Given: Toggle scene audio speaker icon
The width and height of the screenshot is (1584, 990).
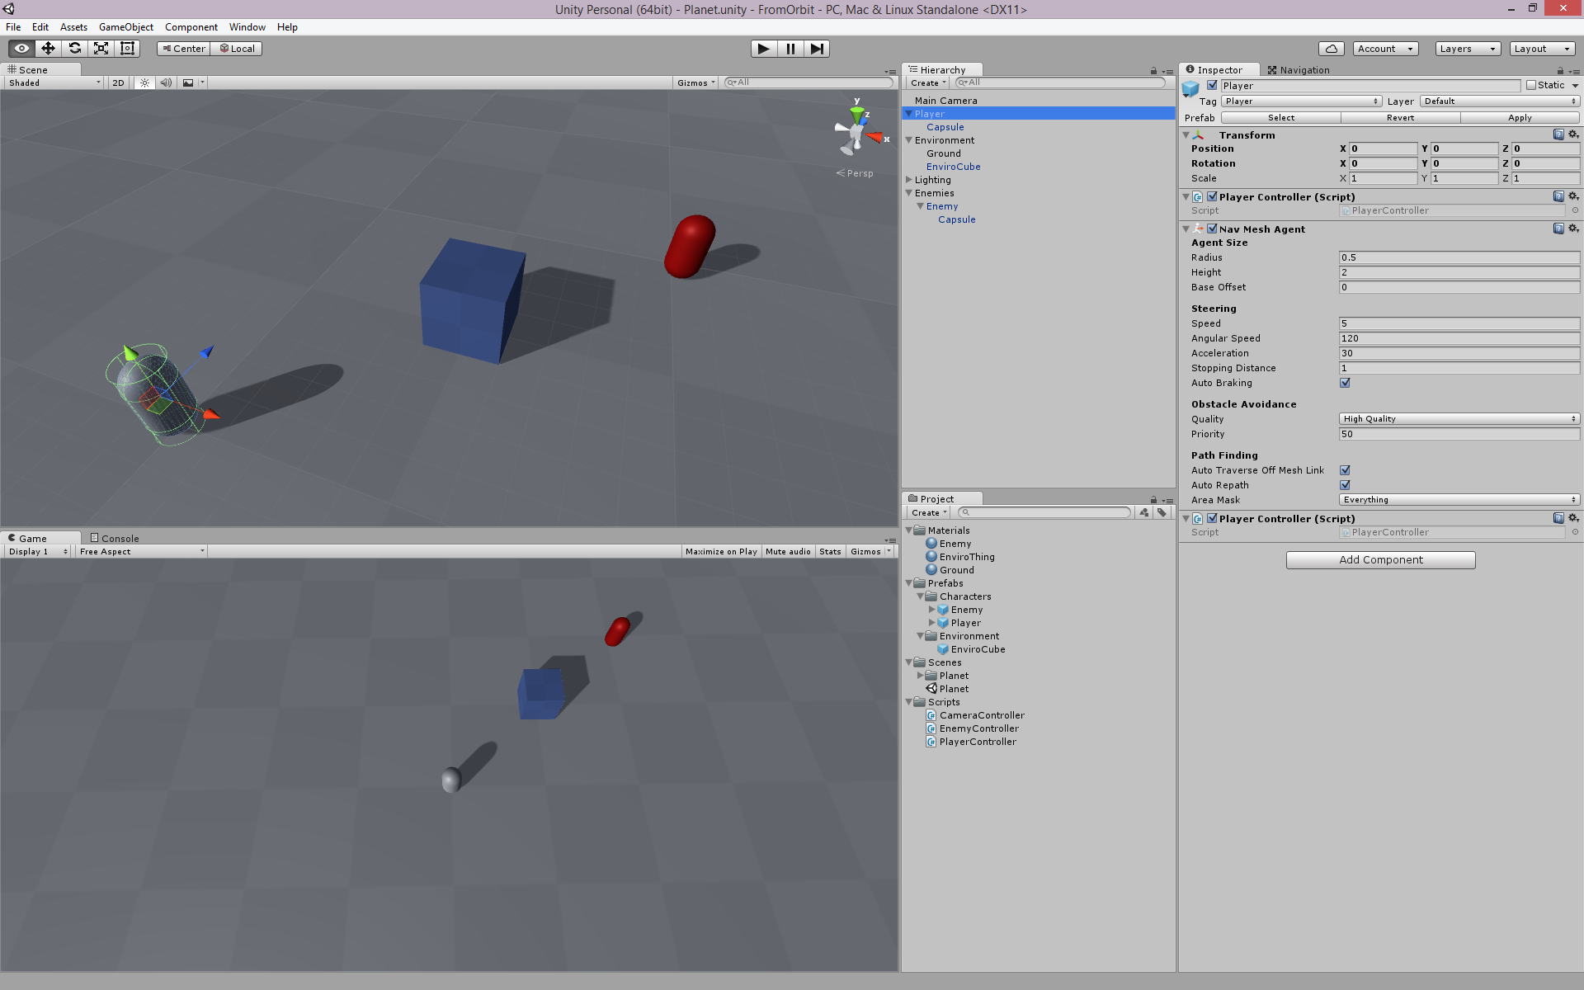Looking at the screenshot, I should point(166,82).
